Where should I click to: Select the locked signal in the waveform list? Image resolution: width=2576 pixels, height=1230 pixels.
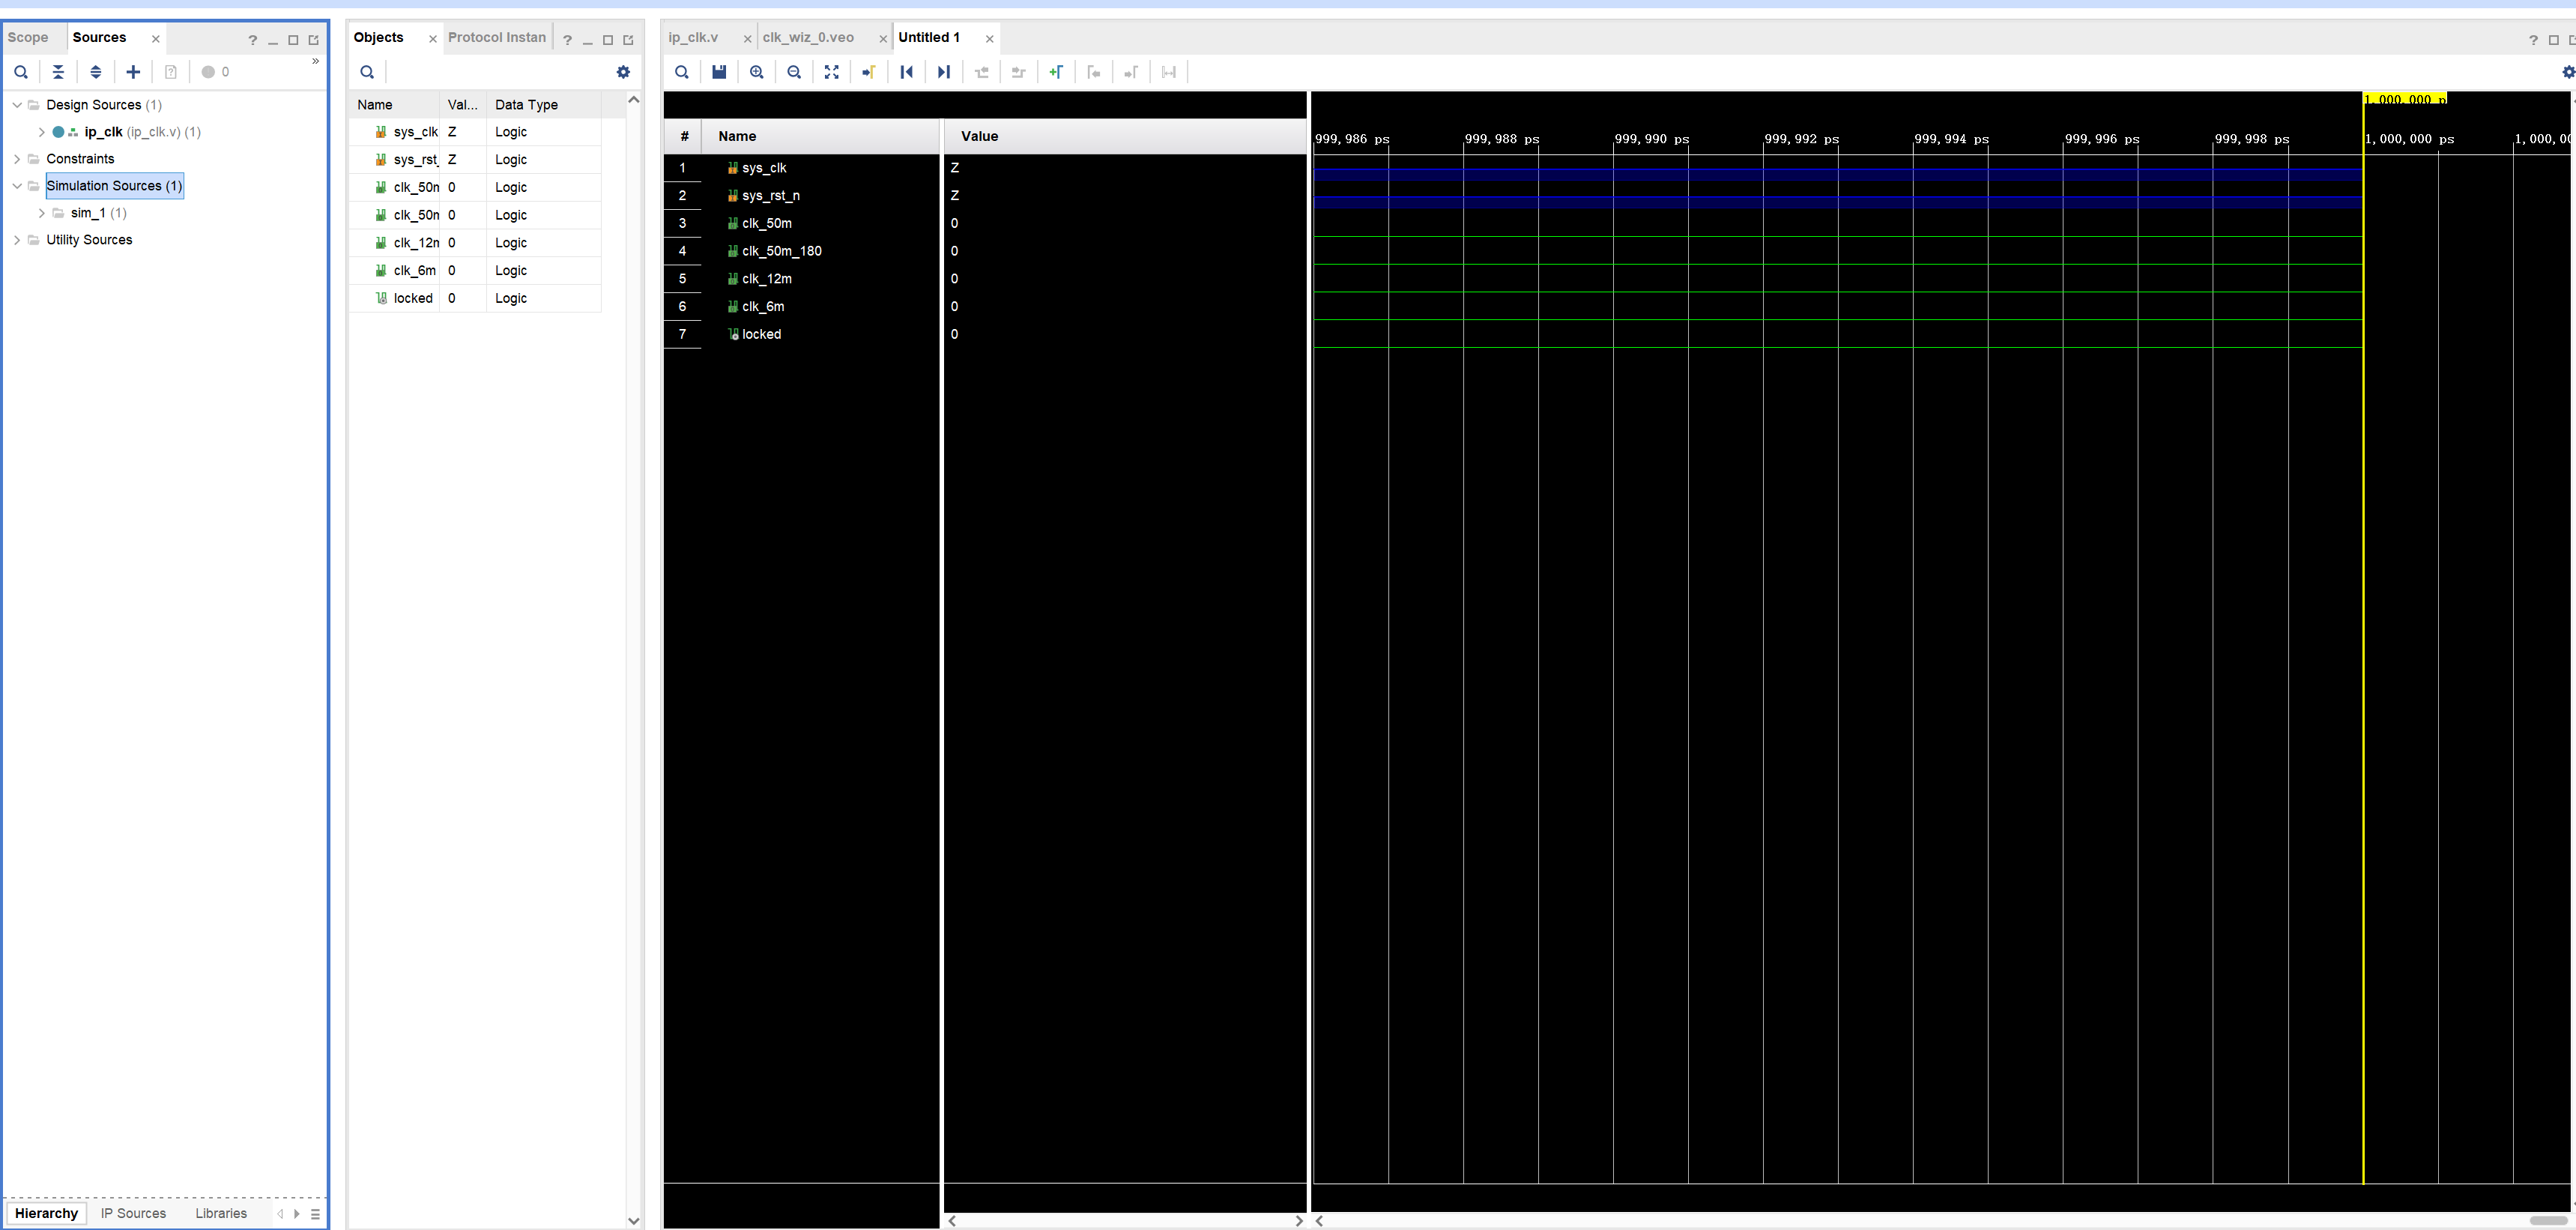(763, 334)
